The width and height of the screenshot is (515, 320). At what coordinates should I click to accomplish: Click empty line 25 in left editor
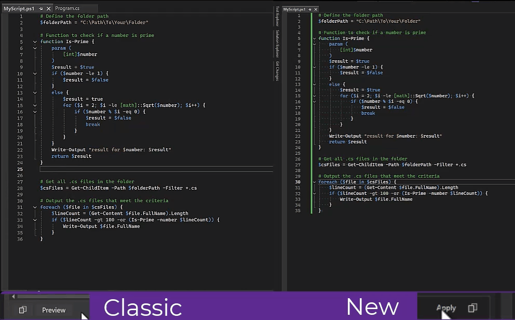pyautogui.click(x=156, y=169)
